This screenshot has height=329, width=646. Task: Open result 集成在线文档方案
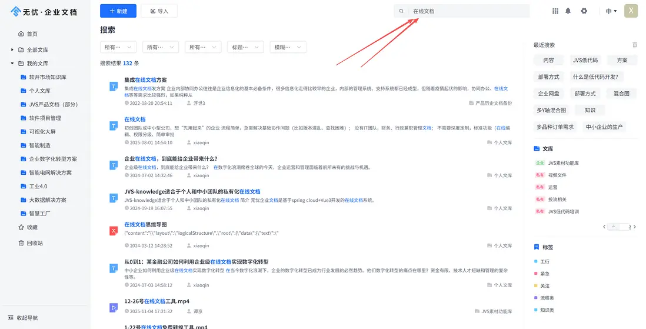[x=145, y=80]
